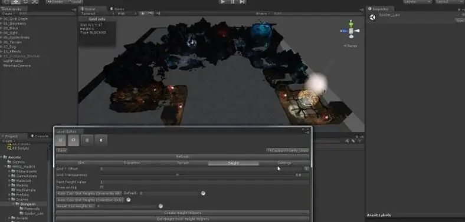This screenshot has height=222, width=465.
Task: Click Paint height value field
Action: pyautogui.click(x=205, y=182)
